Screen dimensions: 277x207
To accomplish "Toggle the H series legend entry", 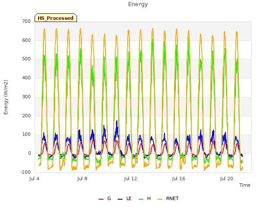I will click(145, 198).
